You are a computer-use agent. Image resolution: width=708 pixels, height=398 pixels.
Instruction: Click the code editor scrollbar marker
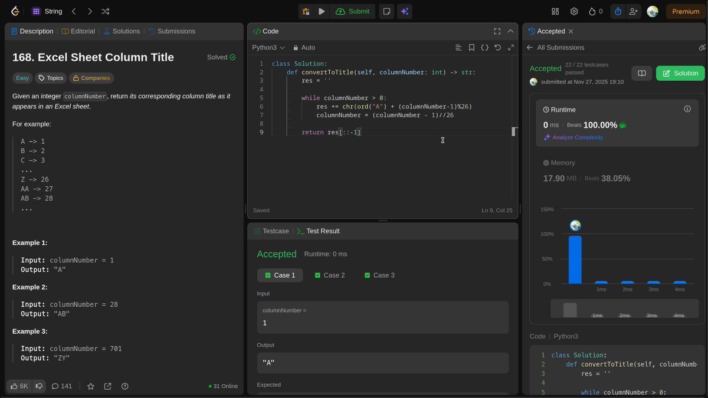(514, 131)
